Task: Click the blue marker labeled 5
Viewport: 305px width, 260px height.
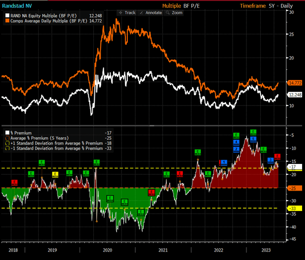Action: 253,138
